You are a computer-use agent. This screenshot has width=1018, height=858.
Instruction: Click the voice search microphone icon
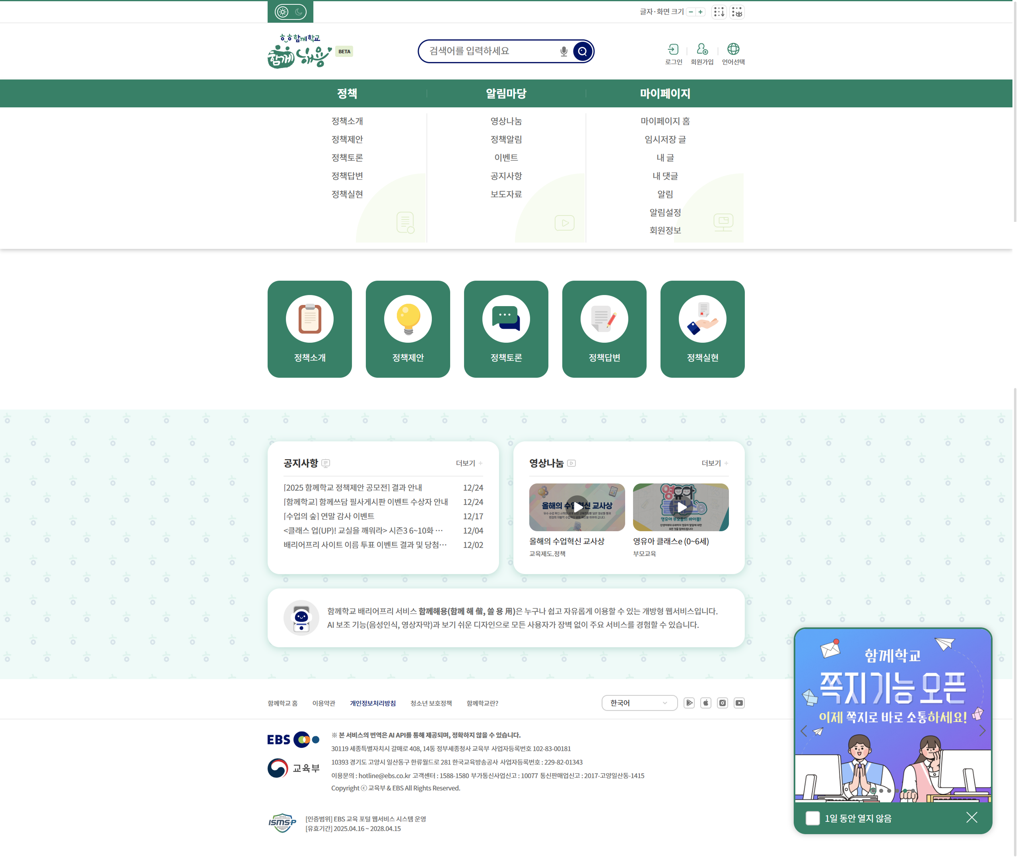tap(564, 51)
